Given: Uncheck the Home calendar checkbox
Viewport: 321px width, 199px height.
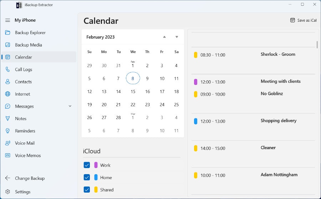Looking at the screenshot, I should click(87, 177).
